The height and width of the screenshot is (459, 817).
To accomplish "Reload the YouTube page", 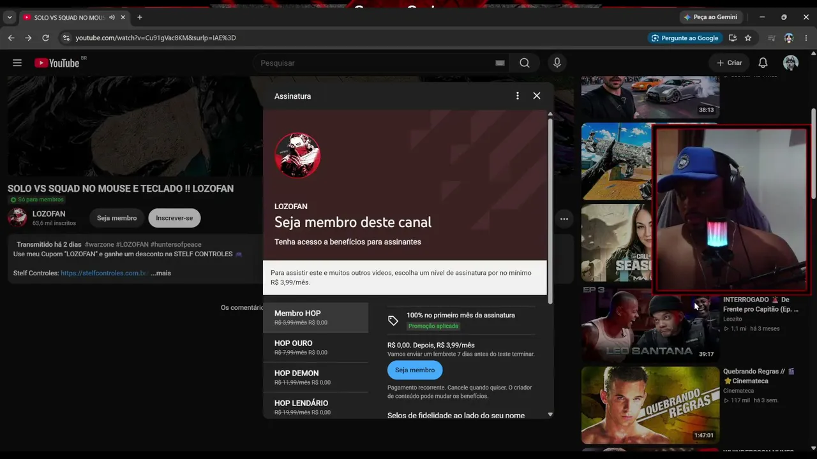I will point(45,38).
